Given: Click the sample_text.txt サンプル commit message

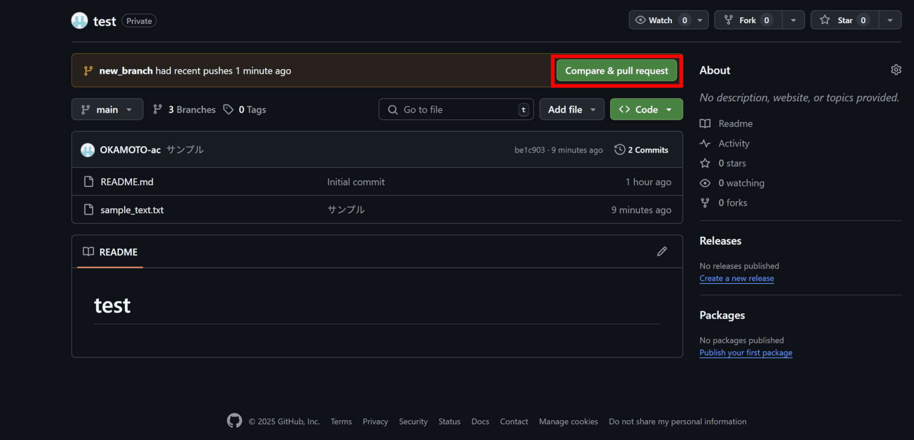Looking at the screenshot, I should 346,210.
